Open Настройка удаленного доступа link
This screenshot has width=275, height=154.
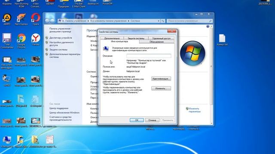coord(61,44)
